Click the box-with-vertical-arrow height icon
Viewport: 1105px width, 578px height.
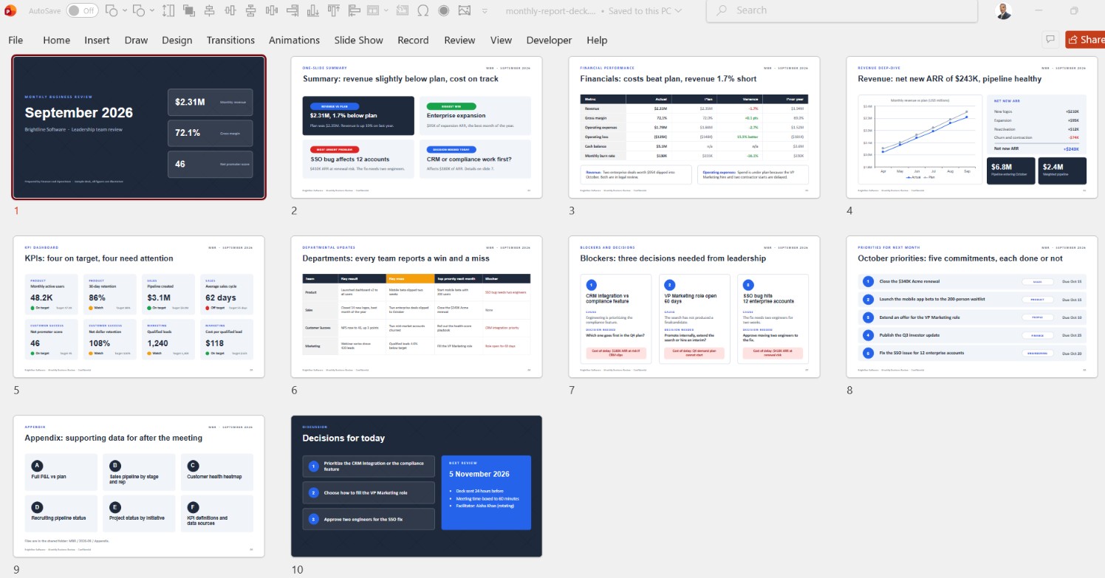(x=168, y=10)
